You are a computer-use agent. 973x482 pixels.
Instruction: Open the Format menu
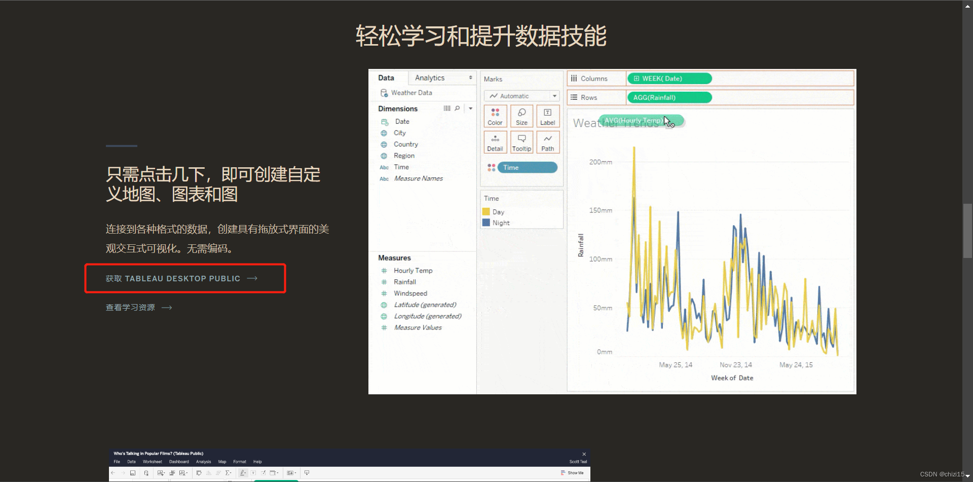coord(240,462)
